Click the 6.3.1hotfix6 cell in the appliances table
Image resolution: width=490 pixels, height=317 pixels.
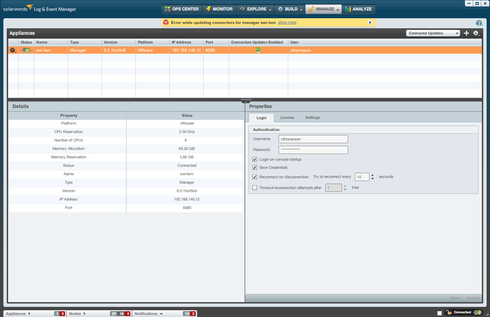pyautogui.click(x=119, y=50)
